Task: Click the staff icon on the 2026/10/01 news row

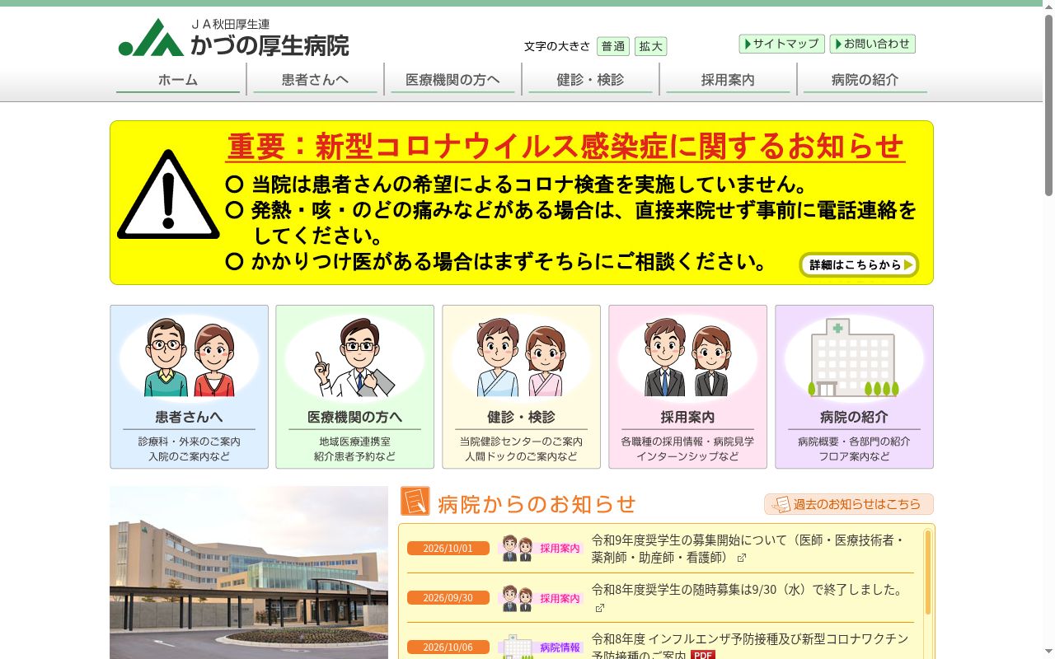Action: (x=517, y=548)
